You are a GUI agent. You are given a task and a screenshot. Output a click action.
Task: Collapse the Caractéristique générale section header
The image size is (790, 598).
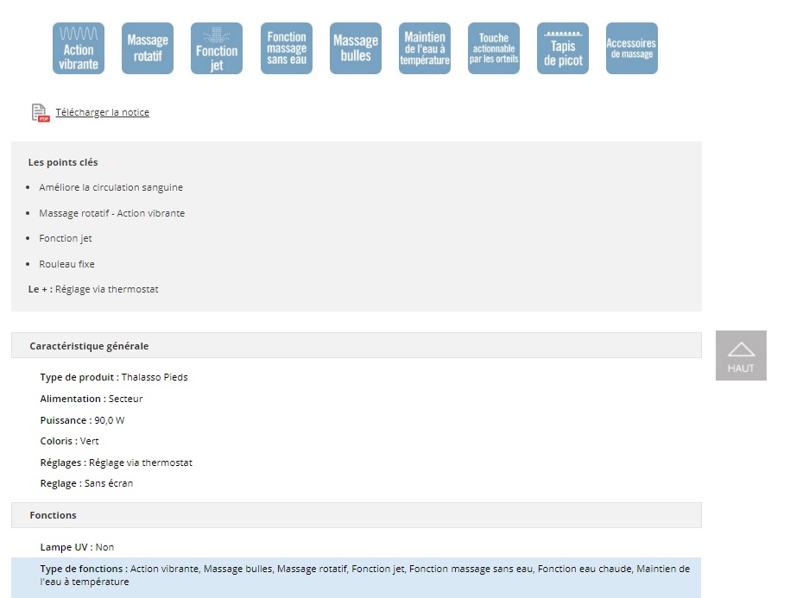tap(356, 346)
